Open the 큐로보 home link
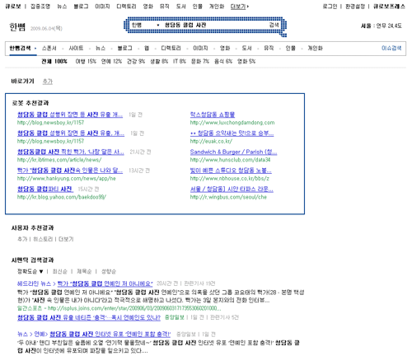Image resolution: width=412 pixels, height=356 pixels. pos(13,7)
